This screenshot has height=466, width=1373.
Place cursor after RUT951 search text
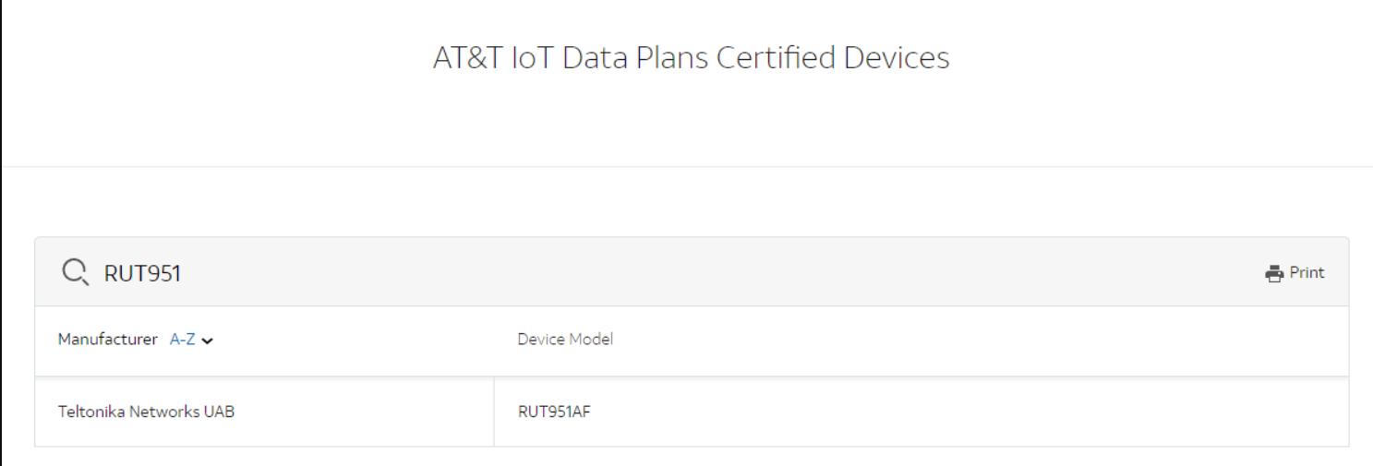click(x=183, y=273)
